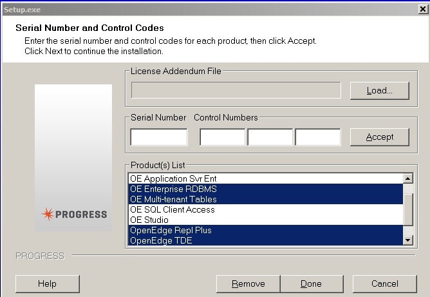Focus the Serial Number field
This screenshot has width=430, height=297.
[x=159, y=137]
